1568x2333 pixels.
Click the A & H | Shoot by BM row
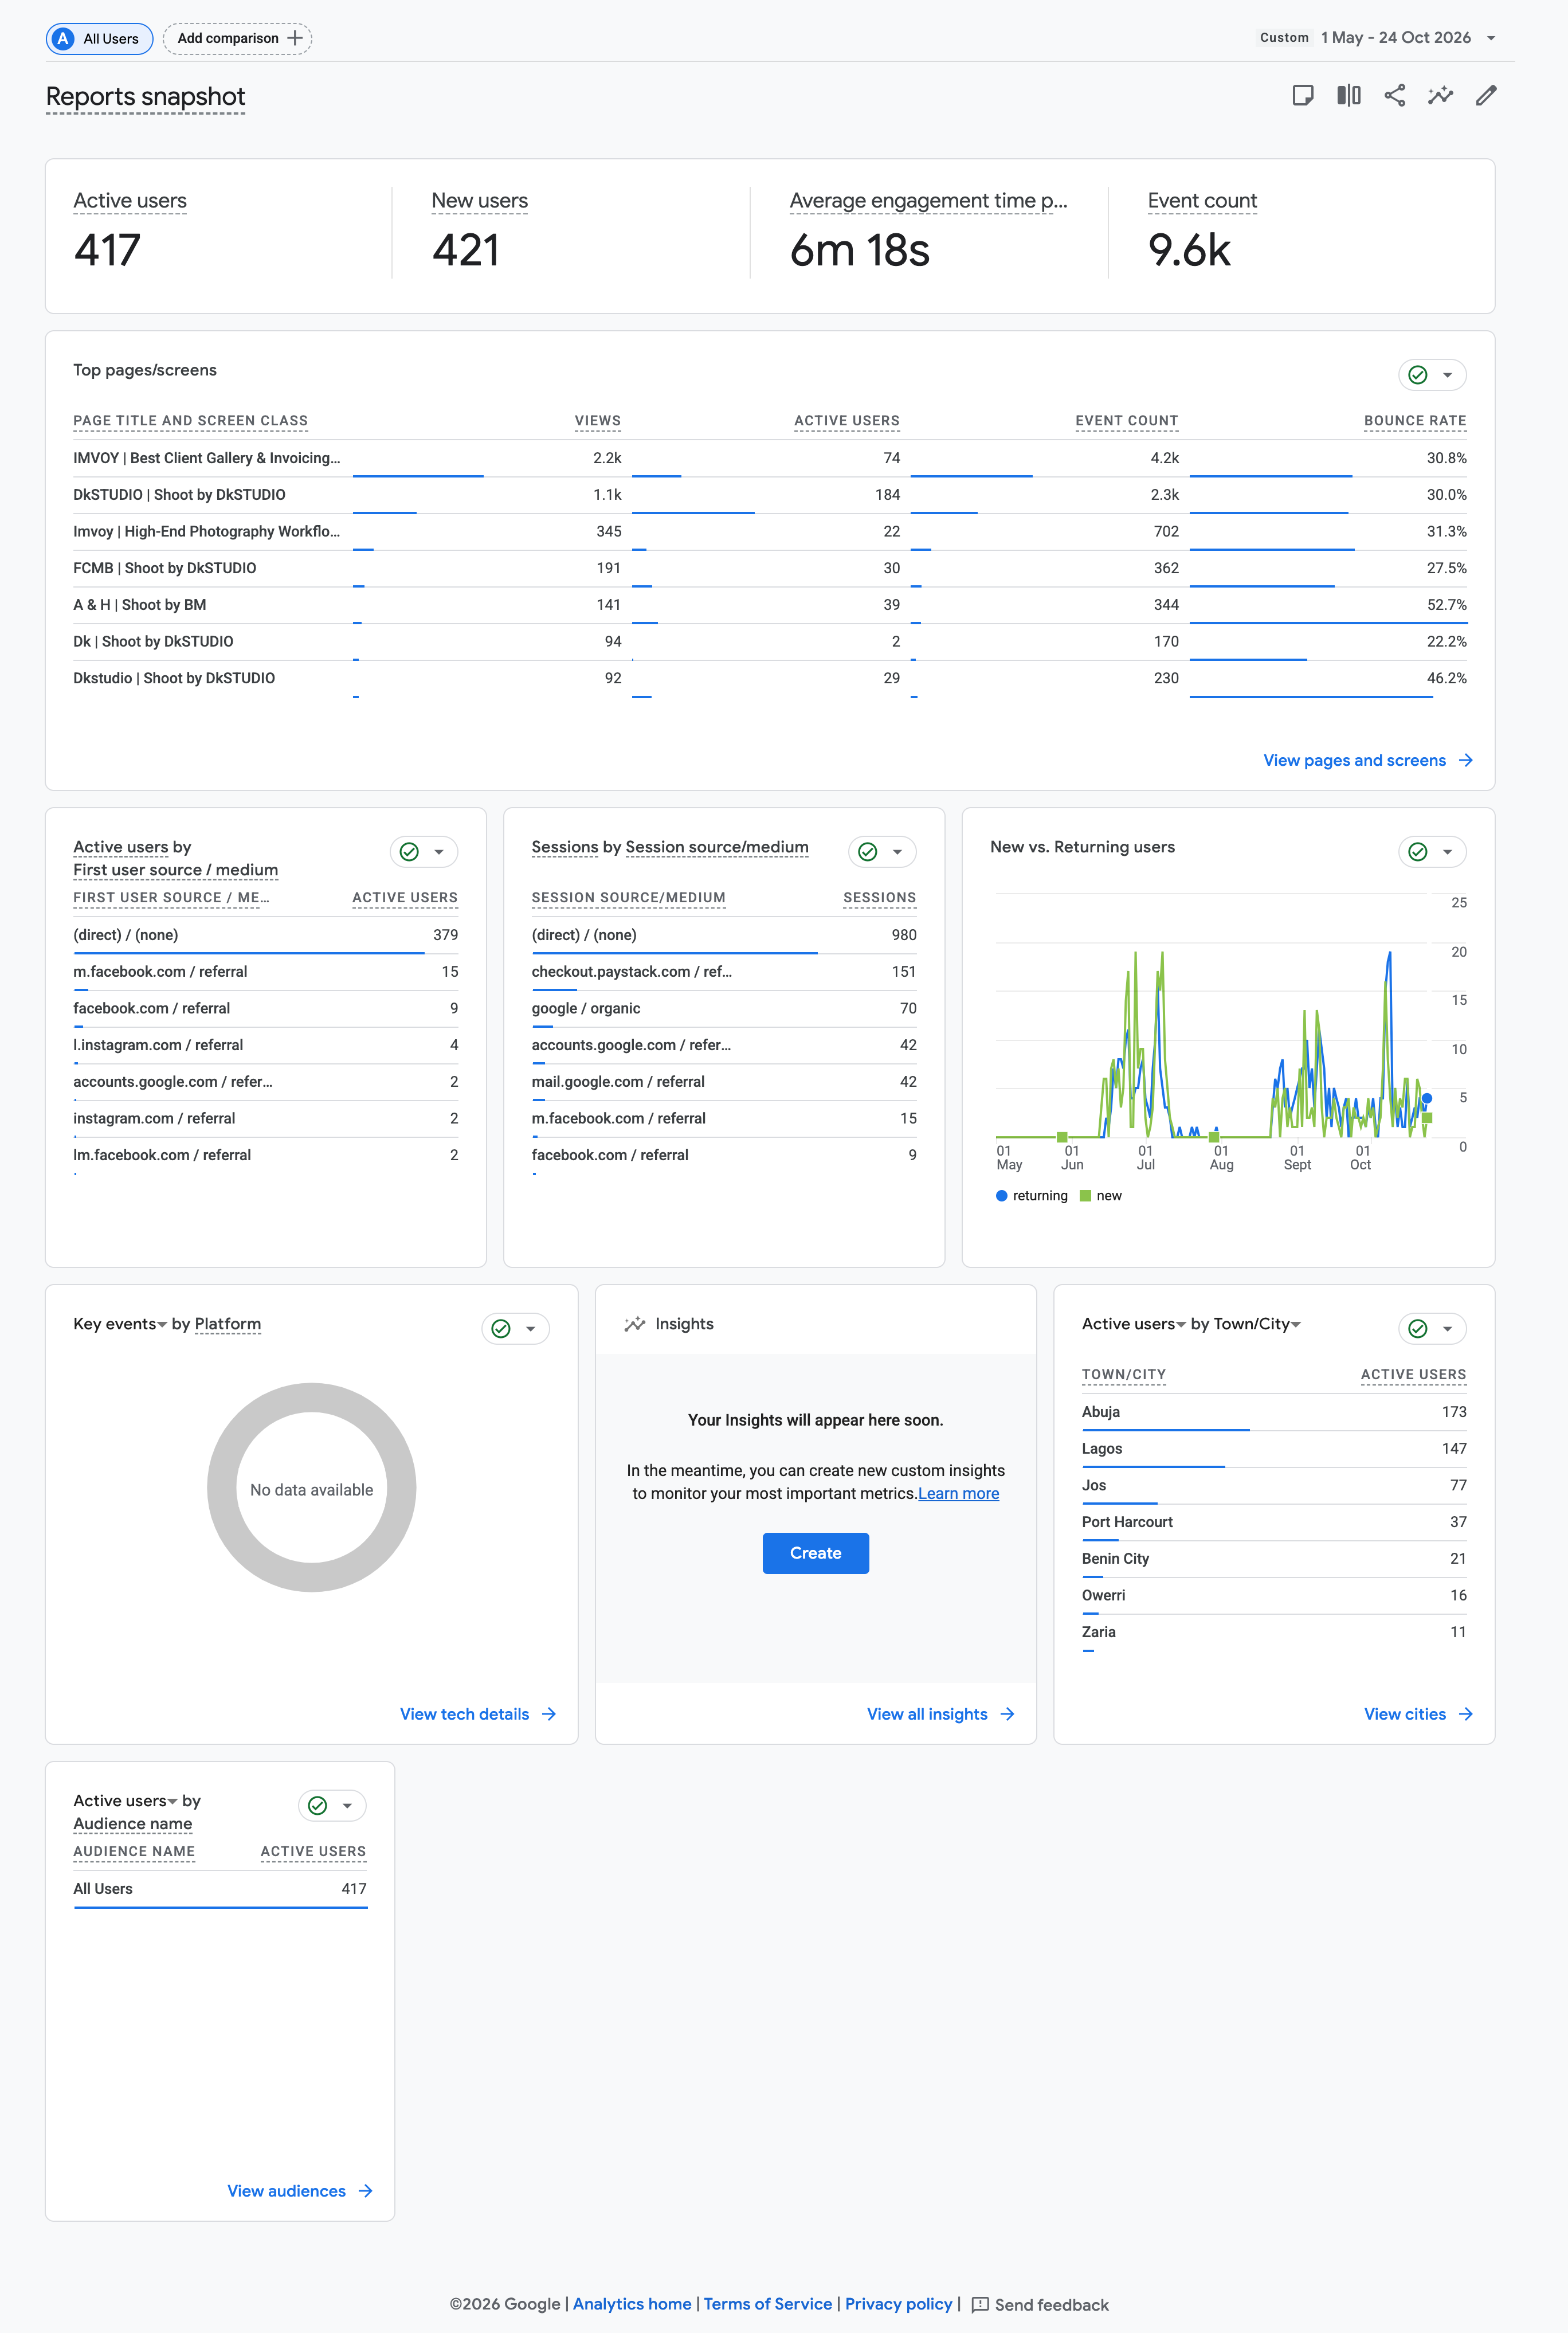point(769,606)
